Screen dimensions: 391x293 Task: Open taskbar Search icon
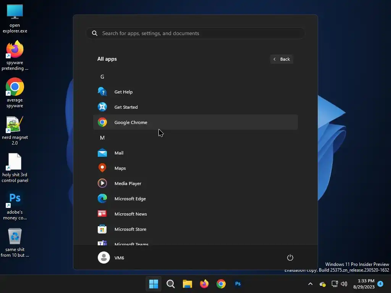tap(171, 283)
